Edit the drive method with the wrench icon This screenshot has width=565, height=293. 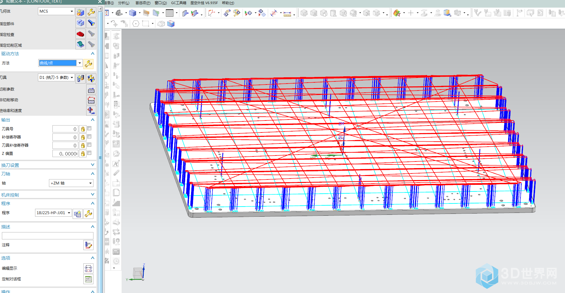pos(88,64)
